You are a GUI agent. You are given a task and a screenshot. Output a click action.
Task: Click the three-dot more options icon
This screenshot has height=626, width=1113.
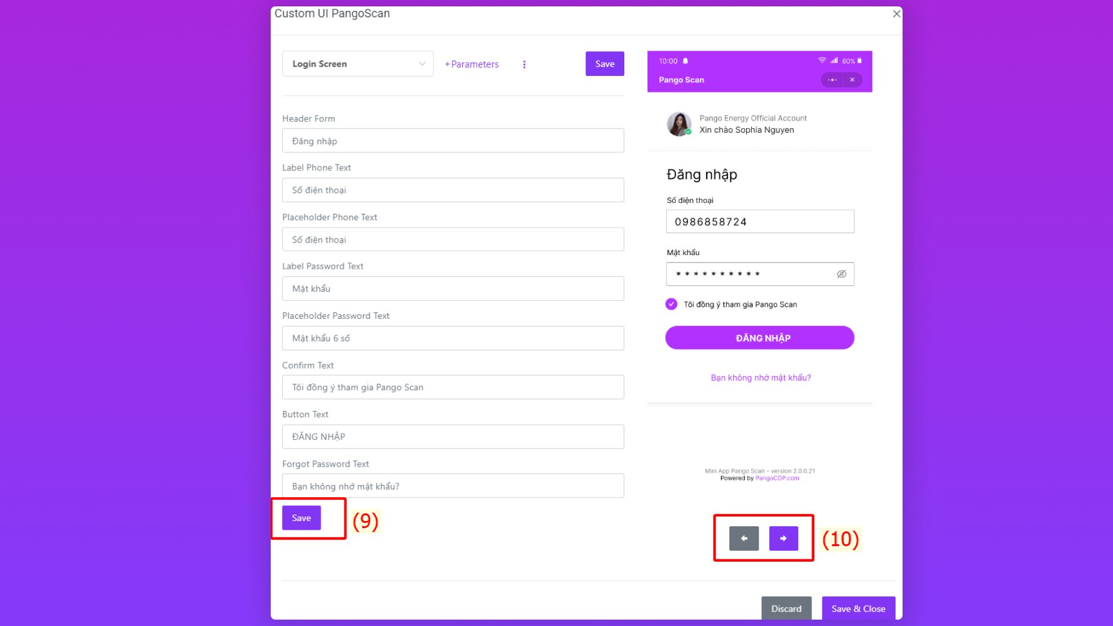524,64
